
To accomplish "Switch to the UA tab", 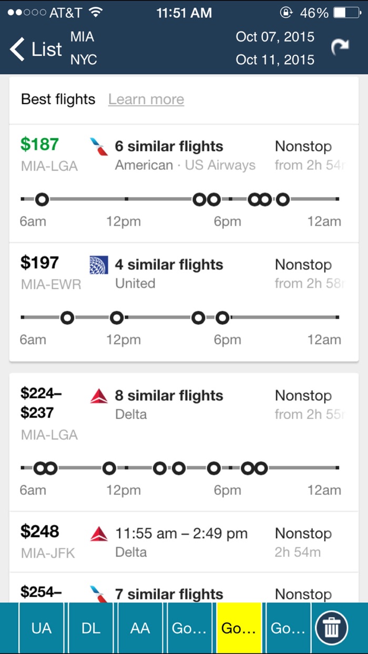I will 41,628.
